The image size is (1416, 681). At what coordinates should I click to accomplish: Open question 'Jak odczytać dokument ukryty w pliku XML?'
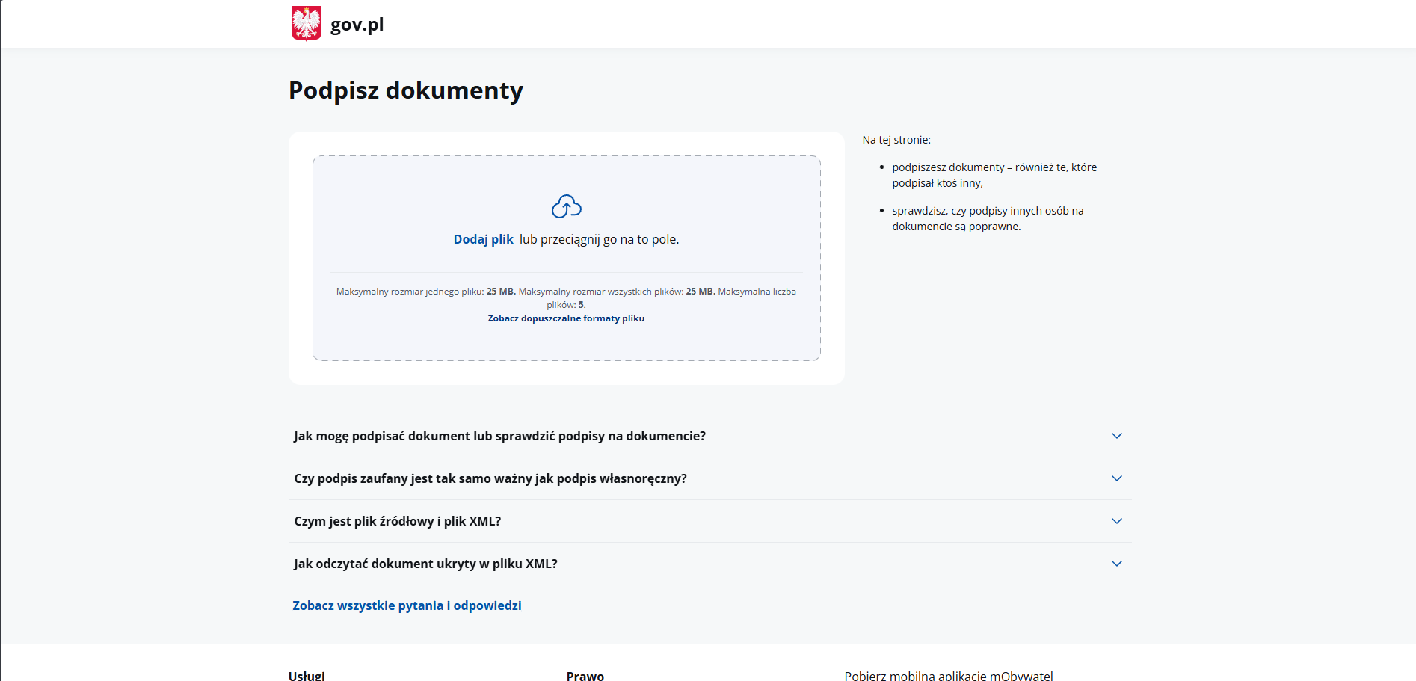[425, 564]
